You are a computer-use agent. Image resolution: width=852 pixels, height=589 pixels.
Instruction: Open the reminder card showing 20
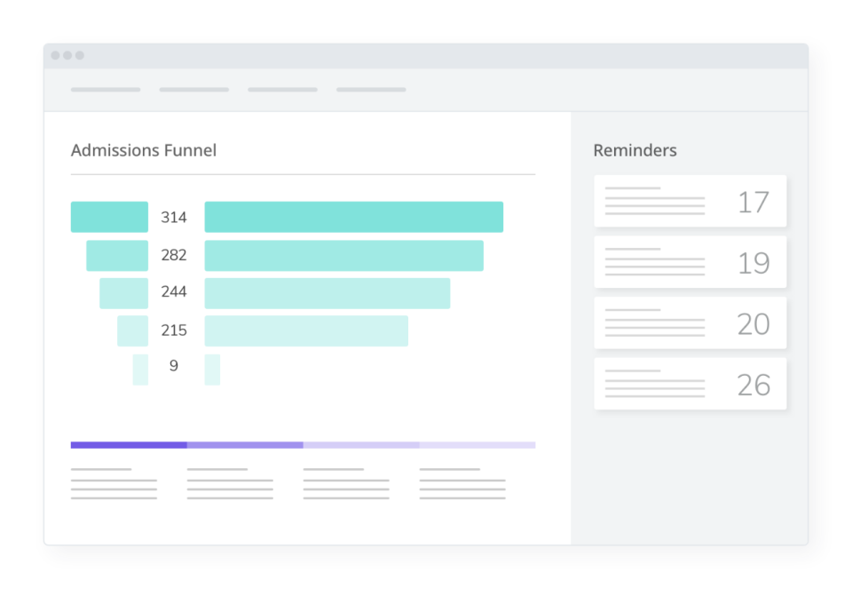coord(690,322)
